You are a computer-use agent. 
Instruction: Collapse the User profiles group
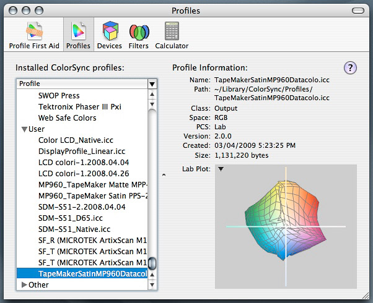coord(24,129)
